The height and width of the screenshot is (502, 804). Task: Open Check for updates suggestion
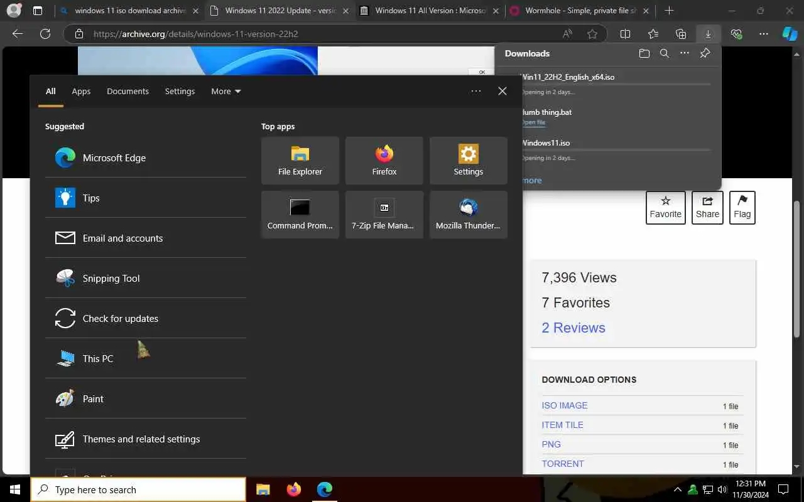(146, 319)
